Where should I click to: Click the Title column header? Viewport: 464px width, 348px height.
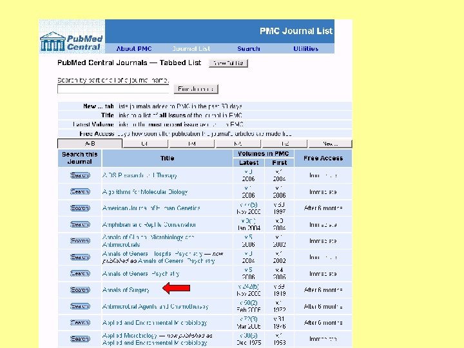pos(167,159)
